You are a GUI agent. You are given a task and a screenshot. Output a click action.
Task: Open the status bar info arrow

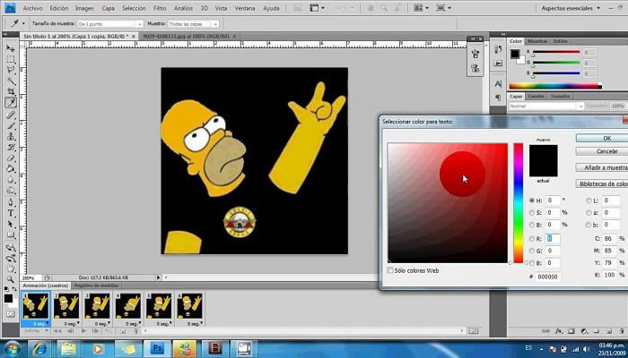pos(158,277)
